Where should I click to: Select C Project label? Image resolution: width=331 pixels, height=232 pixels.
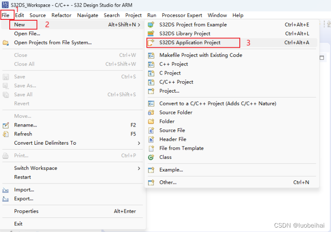tap(170, 73)
